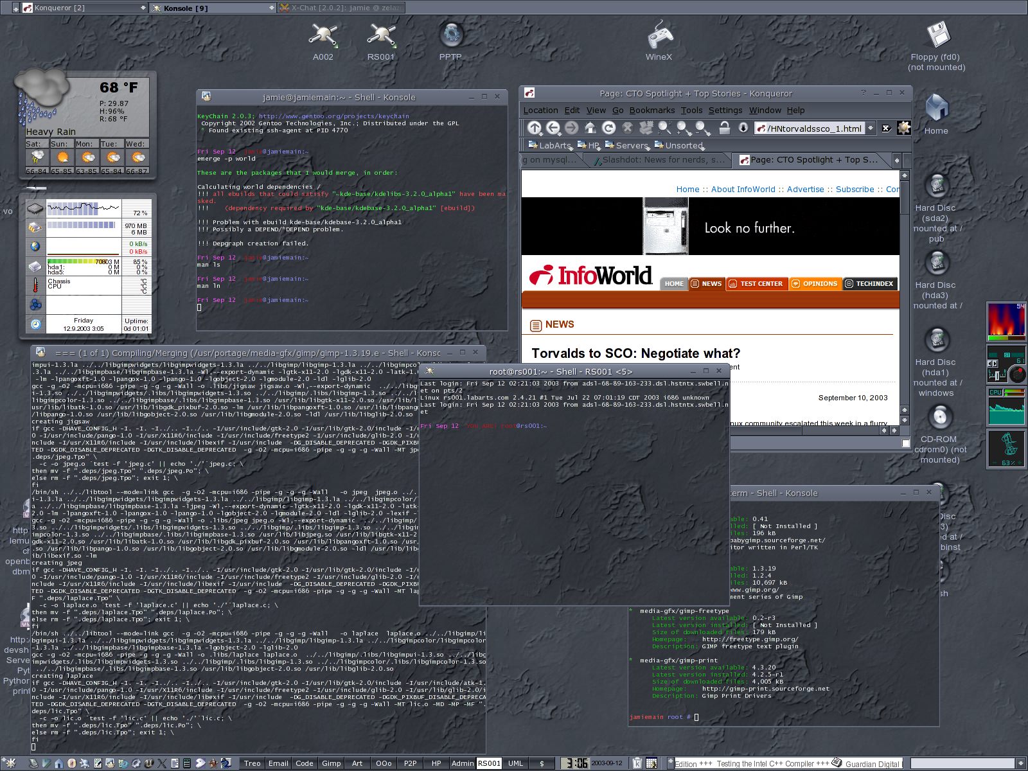Click the Find magnifier icon in Konqueror
The width and height of the screenshot is (1028, 771).
coord(664,128)
